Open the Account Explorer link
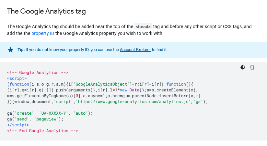 [135, 49]
